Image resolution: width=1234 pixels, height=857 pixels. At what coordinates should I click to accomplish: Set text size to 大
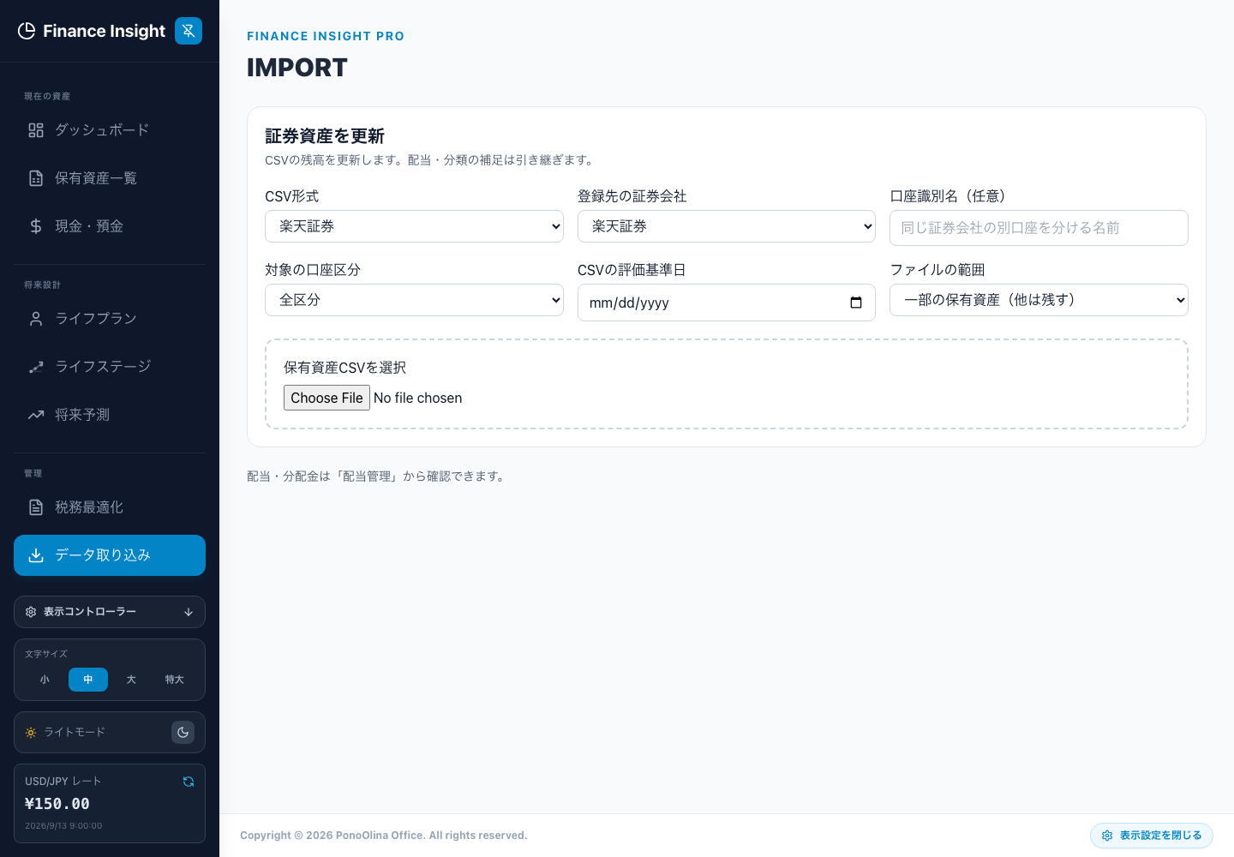pyautogui.click(x=131, y=680)
